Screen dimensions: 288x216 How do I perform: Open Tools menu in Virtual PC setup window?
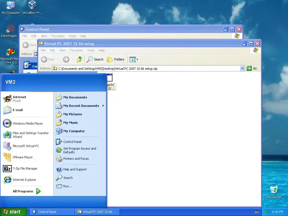(91, 50)
